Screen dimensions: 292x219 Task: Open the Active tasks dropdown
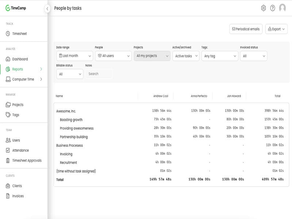(x=186, y=56)
